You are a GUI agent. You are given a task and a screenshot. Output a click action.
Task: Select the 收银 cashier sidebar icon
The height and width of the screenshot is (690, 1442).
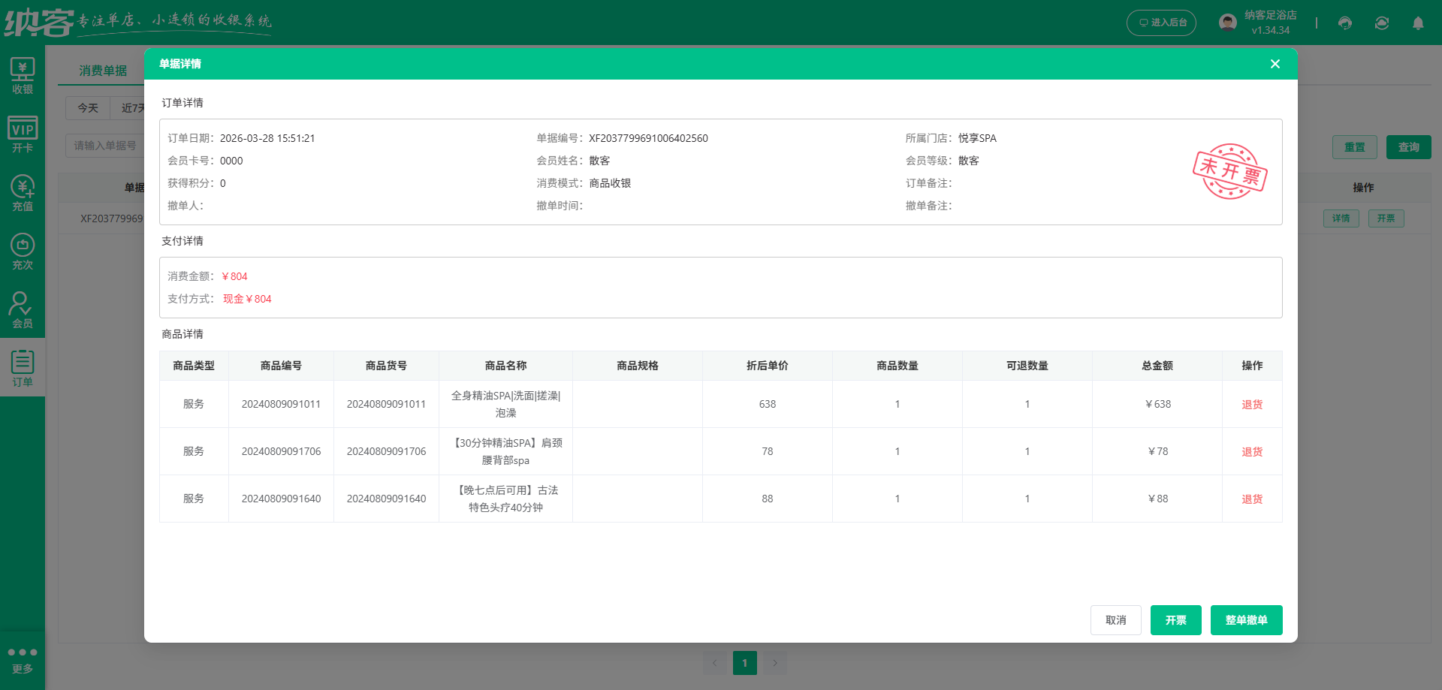tap(23, 75)
